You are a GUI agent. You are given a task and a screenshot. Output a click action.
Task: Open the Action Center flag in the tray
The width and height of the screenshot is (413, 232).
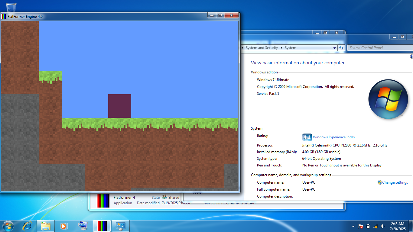click(361, 226)
